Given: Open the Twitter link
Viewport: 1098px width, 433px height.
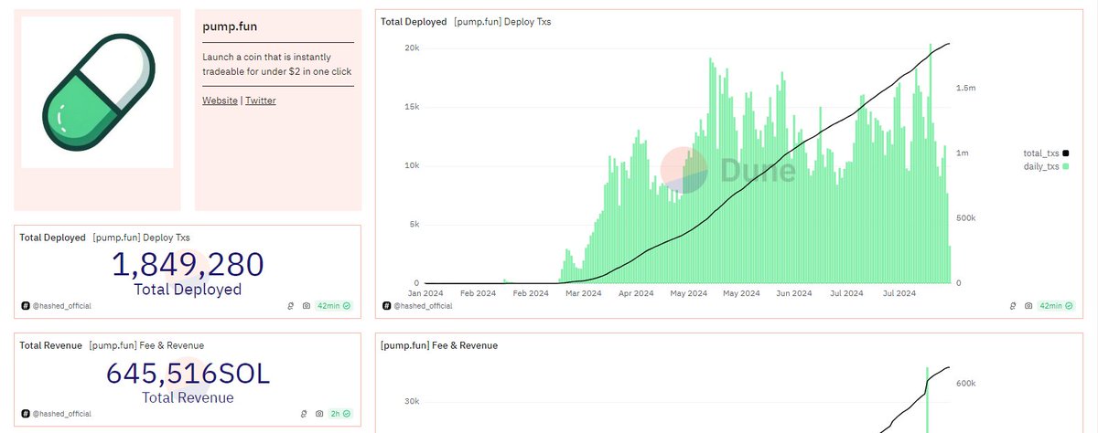Looking at the screenshot, I should pyautogui.click(x=260, y=100).
